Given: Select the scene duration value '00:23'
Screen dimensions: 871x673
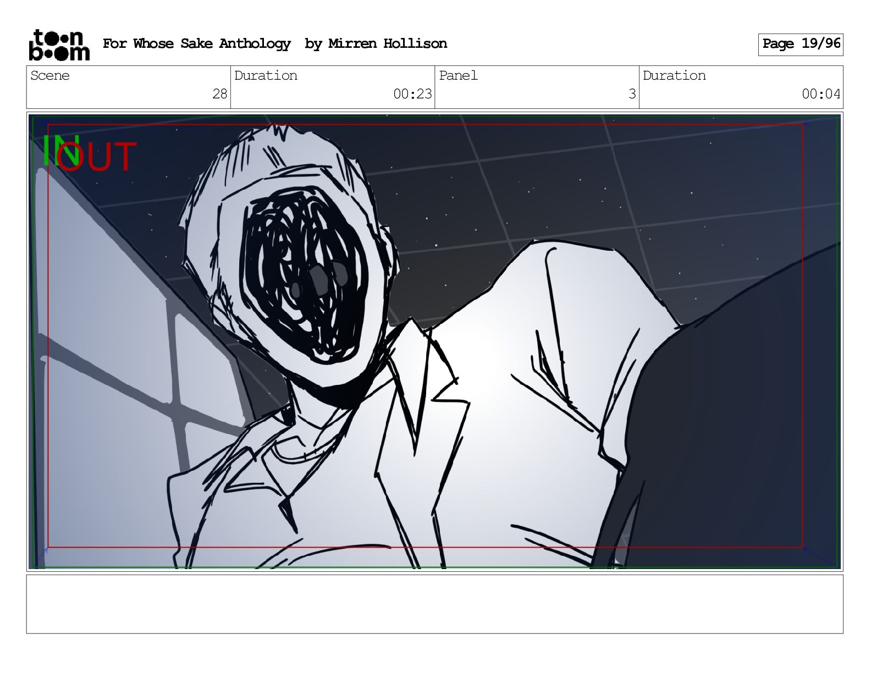Looking at the screenshot, I should [x=412, y=94].
